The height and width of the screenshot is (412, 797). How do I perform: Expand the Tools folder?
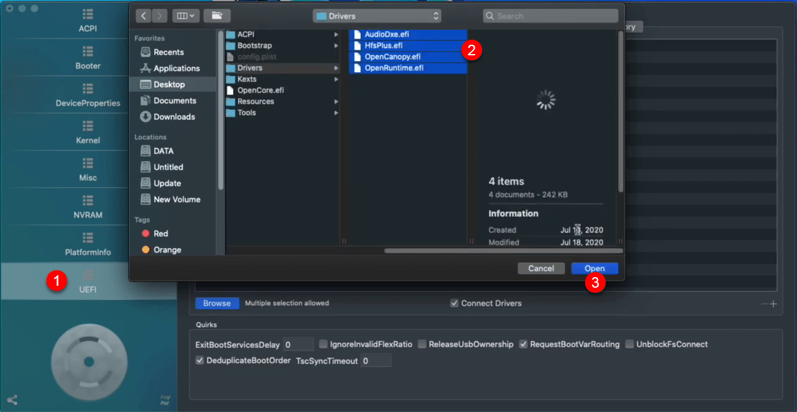(x=336, y=112)
